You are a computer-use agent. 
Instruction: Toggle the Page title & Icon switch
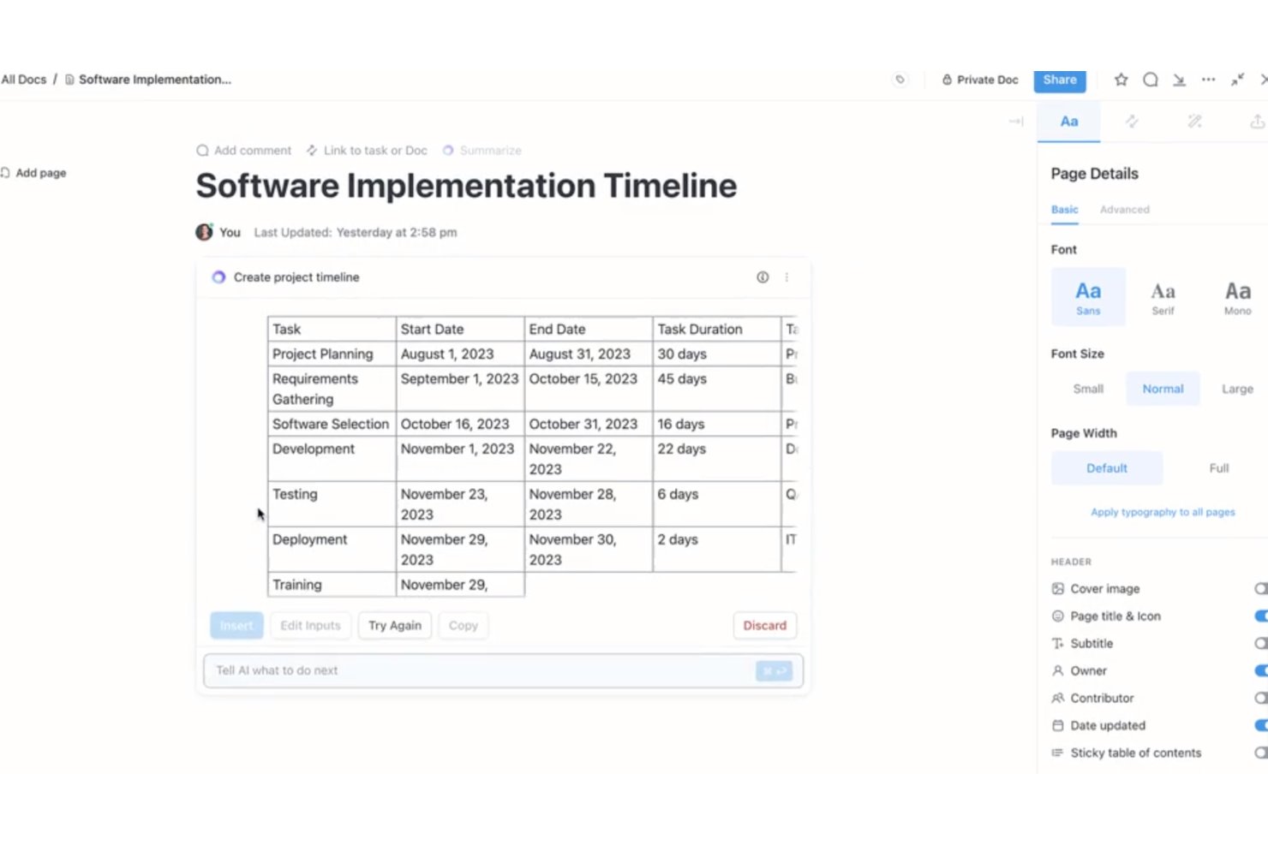1260,616
